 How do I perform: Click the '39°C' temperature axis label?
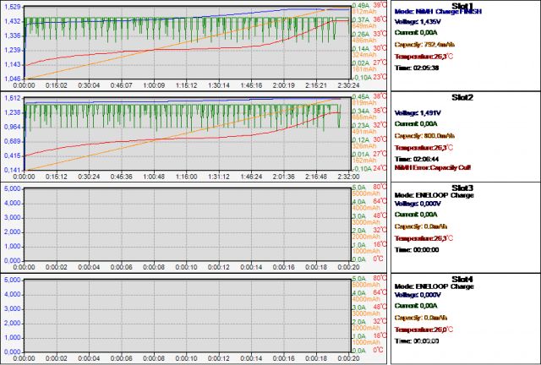pyautogui.click(x=380, y=5)
